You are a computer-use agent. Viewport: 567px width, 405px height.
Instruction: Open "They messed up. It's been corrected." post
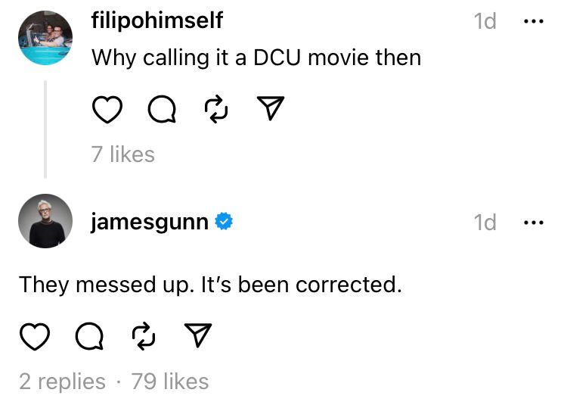click(208, 285)
